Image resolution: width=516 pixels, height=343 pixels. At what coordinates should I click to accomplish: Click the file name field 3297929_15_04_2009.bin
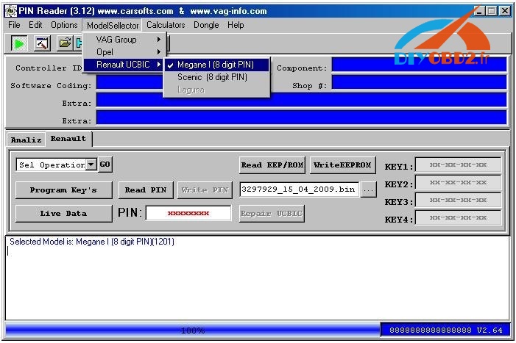tap(299, 189)
